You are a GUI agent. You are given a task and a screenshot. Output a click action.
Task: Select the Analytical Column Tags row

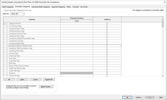[62, 33]
